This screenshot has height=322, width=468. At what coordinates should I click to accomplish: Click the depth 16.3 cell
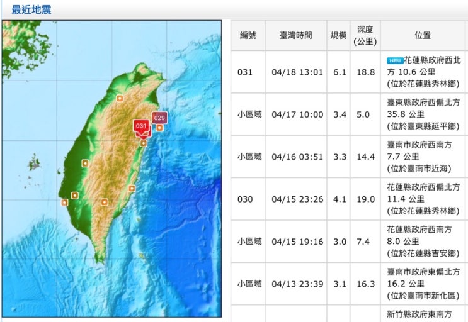click(365, 284)
